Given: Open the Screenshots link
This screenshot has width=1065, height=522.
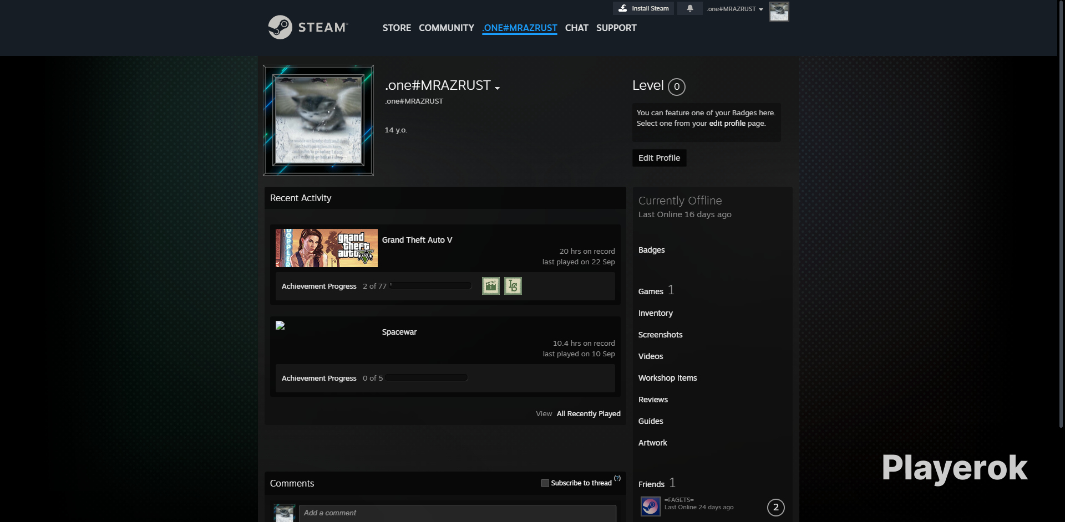Looking at the screenshot, I should [661, 335].
